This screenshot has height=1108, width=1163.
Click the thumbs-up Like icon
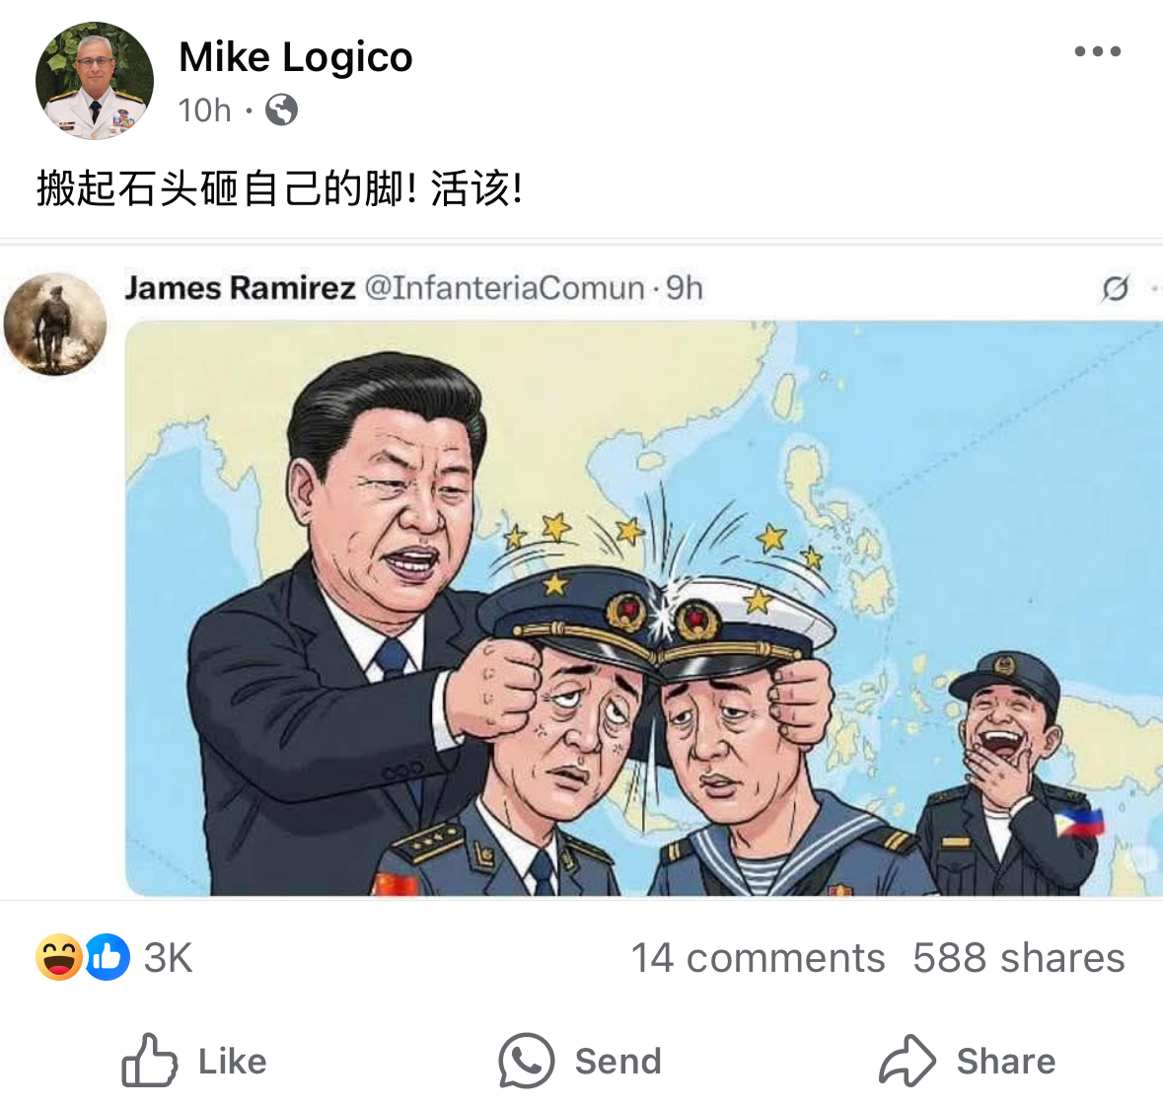pyautogui.click(x=150, y=1061)
